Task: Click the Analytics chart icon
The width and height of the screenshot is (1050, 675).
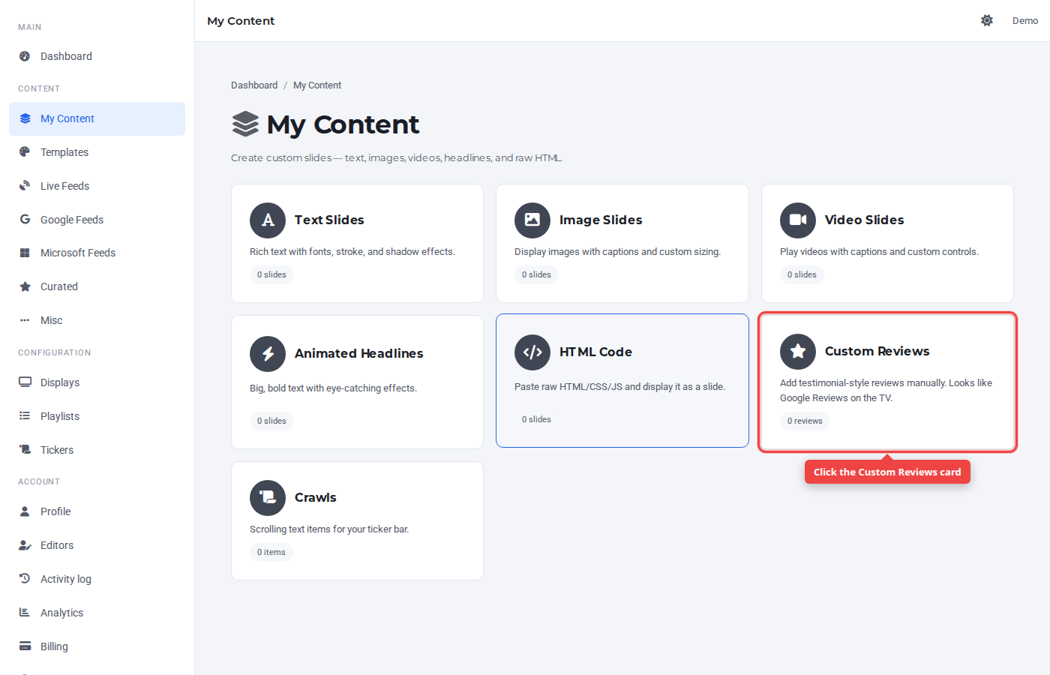Action: pos(25,612)
